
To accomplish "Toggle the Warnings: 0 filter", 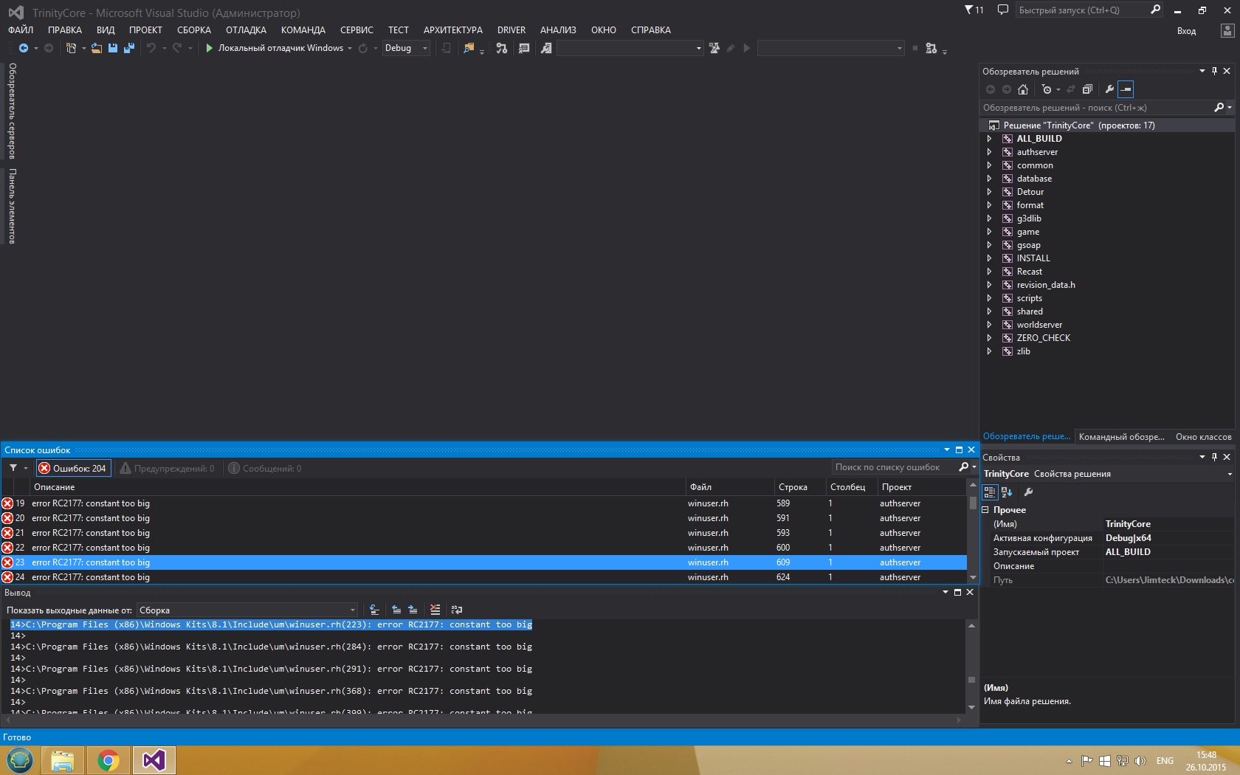I will pyautogui.click(x=167, y=468).
